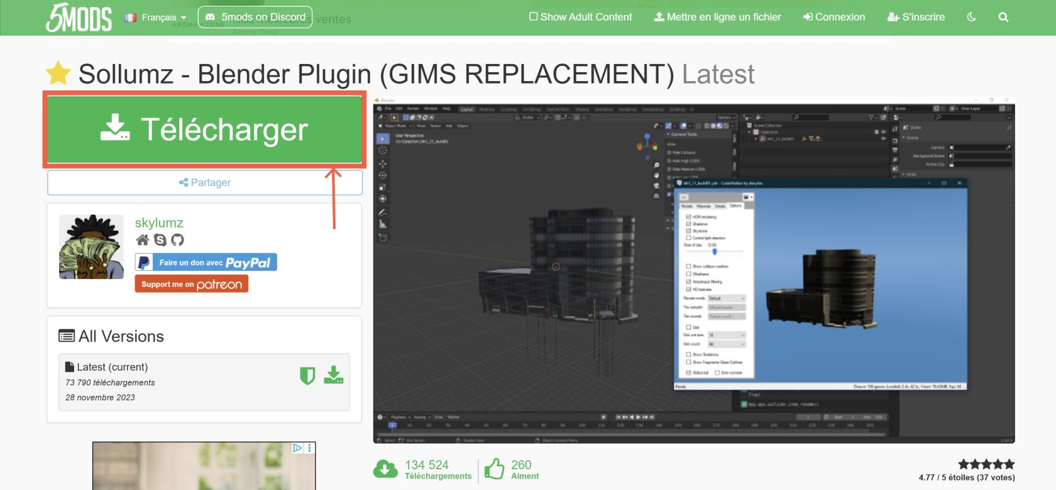Toggle dark mode moon icon
1056x490 pixels.
pos(971,18)
